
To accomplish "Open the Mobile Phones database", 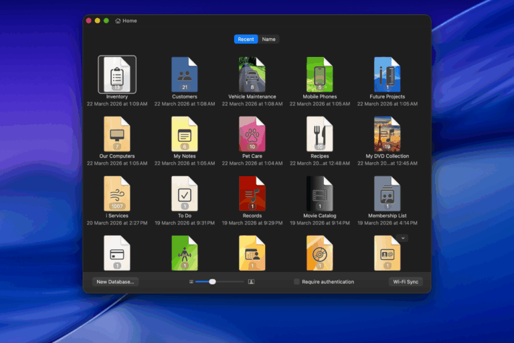I will point(320,74).
